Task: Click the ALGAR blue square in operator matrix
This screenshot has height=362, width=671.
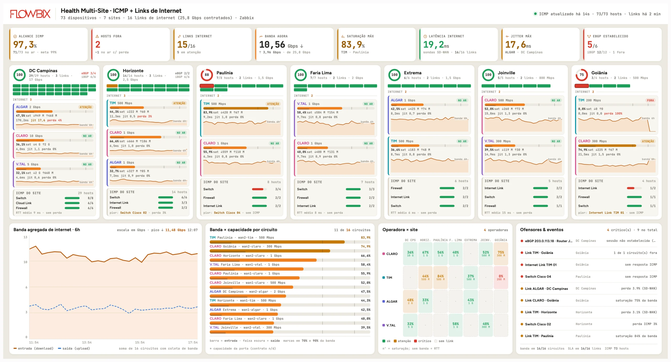Action: [x=384, y=301]
